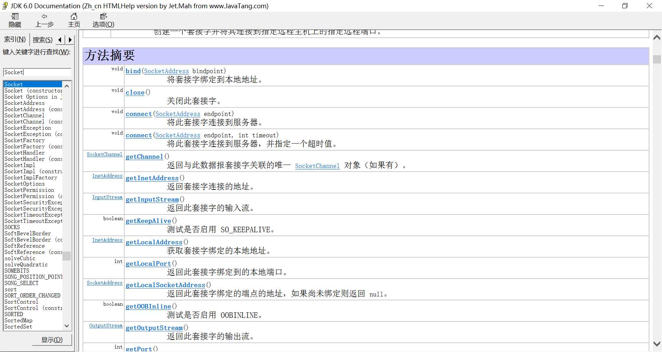The width and height of the screenshot is (662, 352).
Task: Click the content pane scroll down arrow
Action: click(657, 344)
